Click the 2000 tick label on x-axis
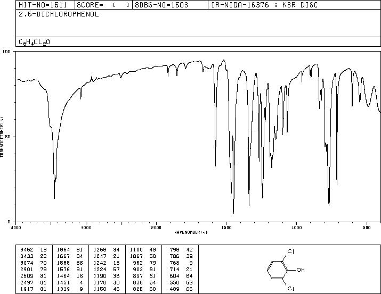Screen dimensions: 381x294 (x=156, y=228)
